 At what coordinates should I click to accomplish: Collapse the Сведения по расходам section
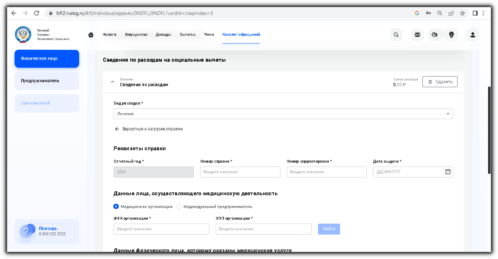[113, 82]
